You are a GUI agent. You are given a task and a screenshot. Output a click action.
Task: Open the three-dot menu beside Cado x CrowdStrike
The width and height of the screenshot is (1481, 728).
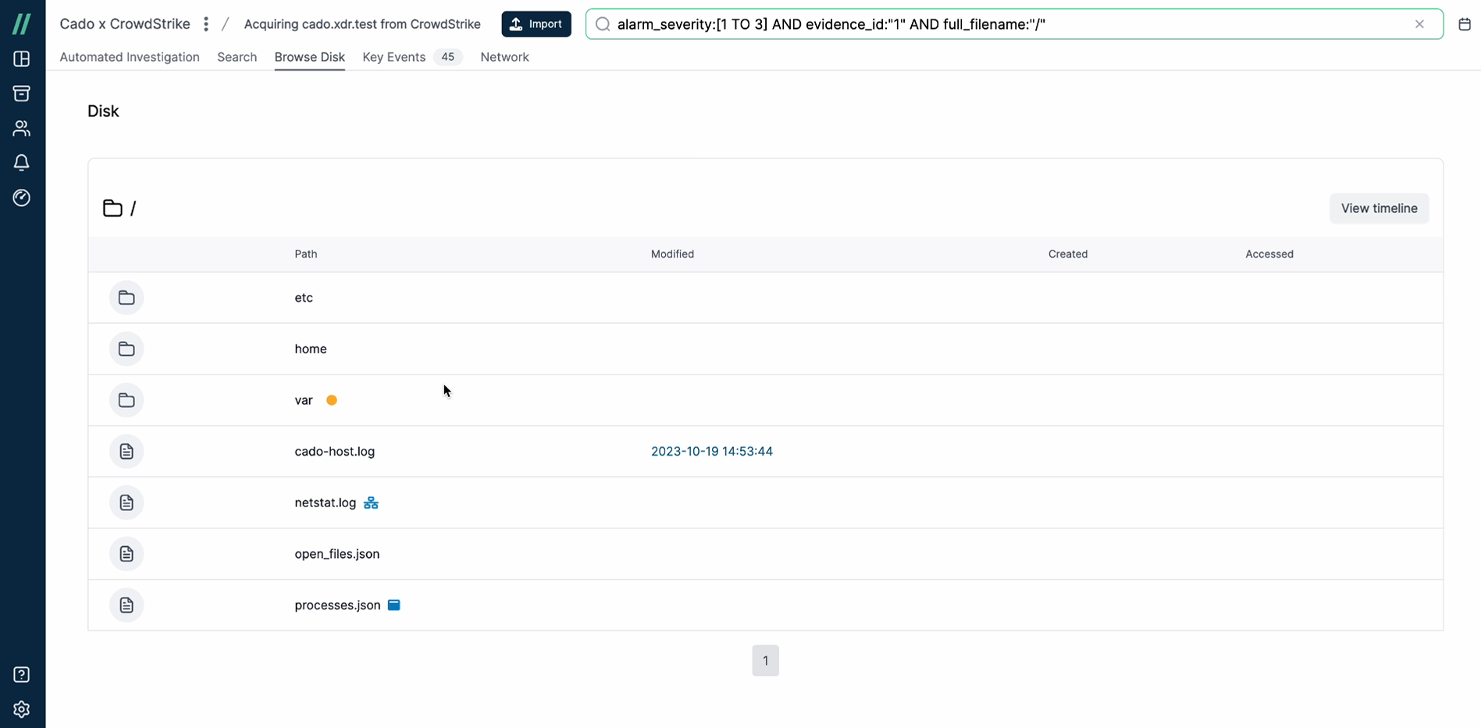[206, 24]
